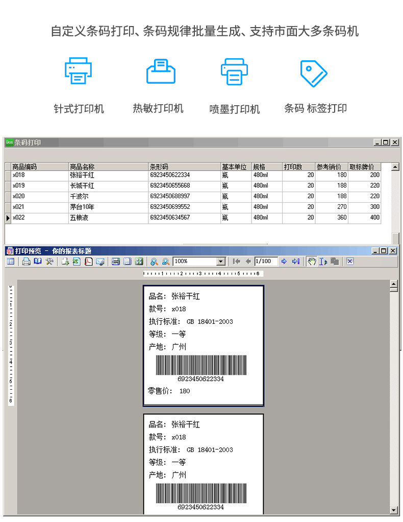Jump to the last page of preview
The height and width of the screenshot is (522, 403).
coord(295,262)
